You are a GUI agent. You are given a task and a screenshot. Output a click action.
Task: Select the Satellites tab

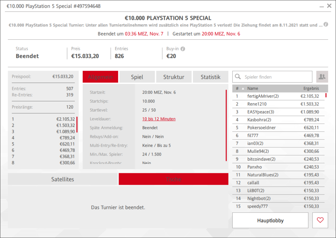tap(62, 179)
